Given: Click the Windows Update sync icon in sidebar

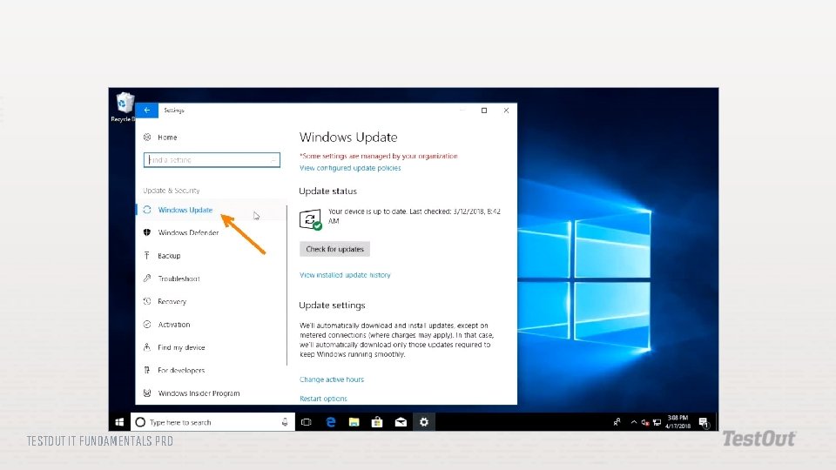Looking at the screenshot, I should coord(147,210).
